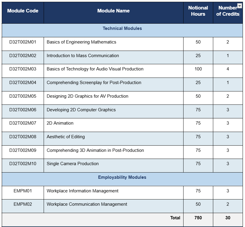Select the total 30 credits cell

pyautogui.click(x=228, y=218)
